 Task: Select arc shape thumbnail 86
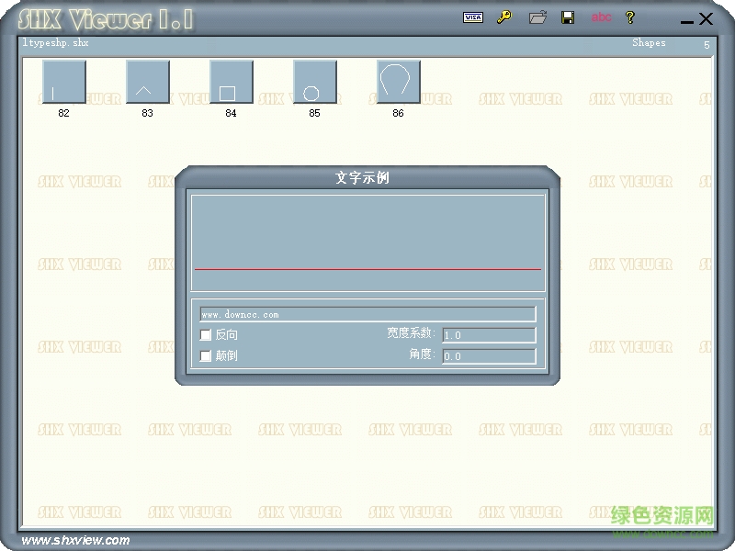399,82
